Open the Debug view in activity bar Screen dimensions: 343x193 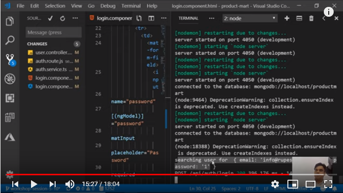click(10, 79)
